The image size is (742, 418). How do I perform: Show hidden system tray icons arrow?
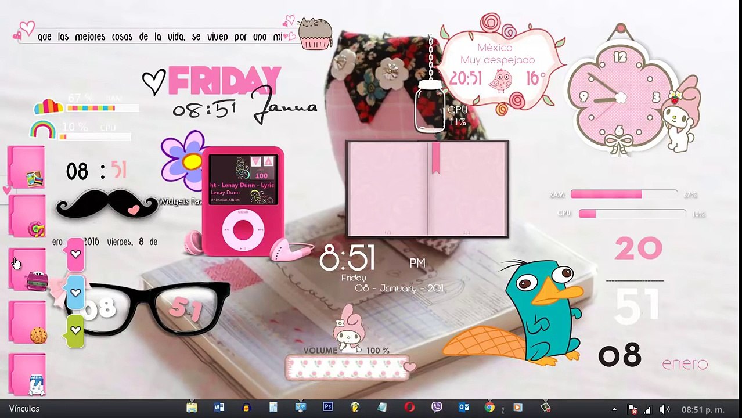tap(614, 410)
